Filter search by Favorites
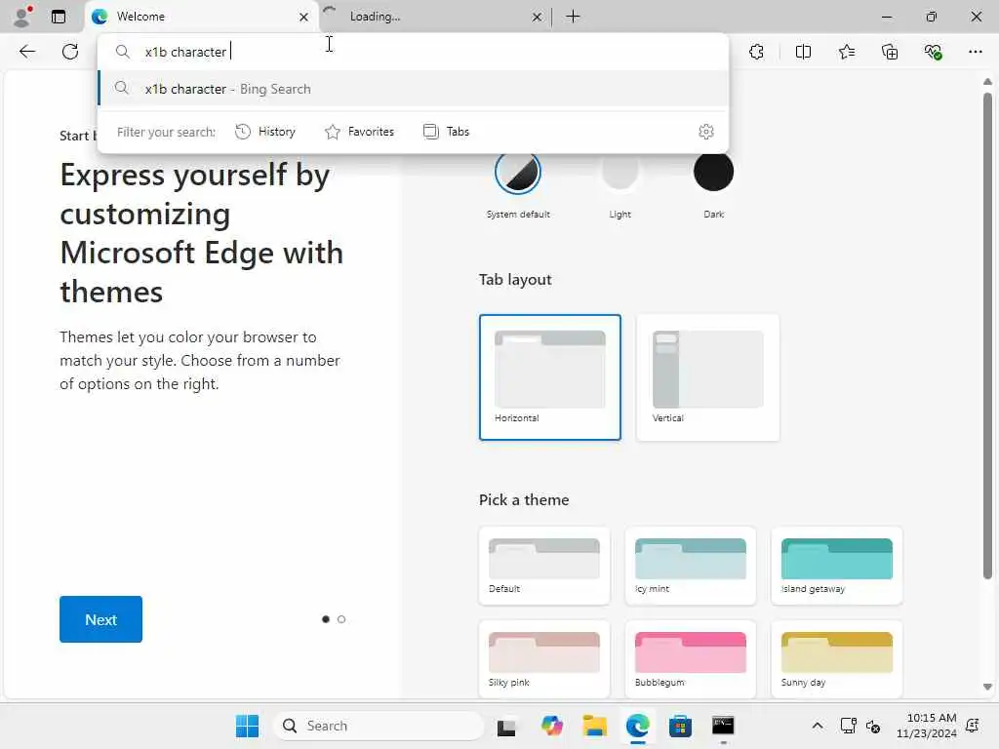Image resolution: width=999 pixels, height=749 pixels. point(360,132)
